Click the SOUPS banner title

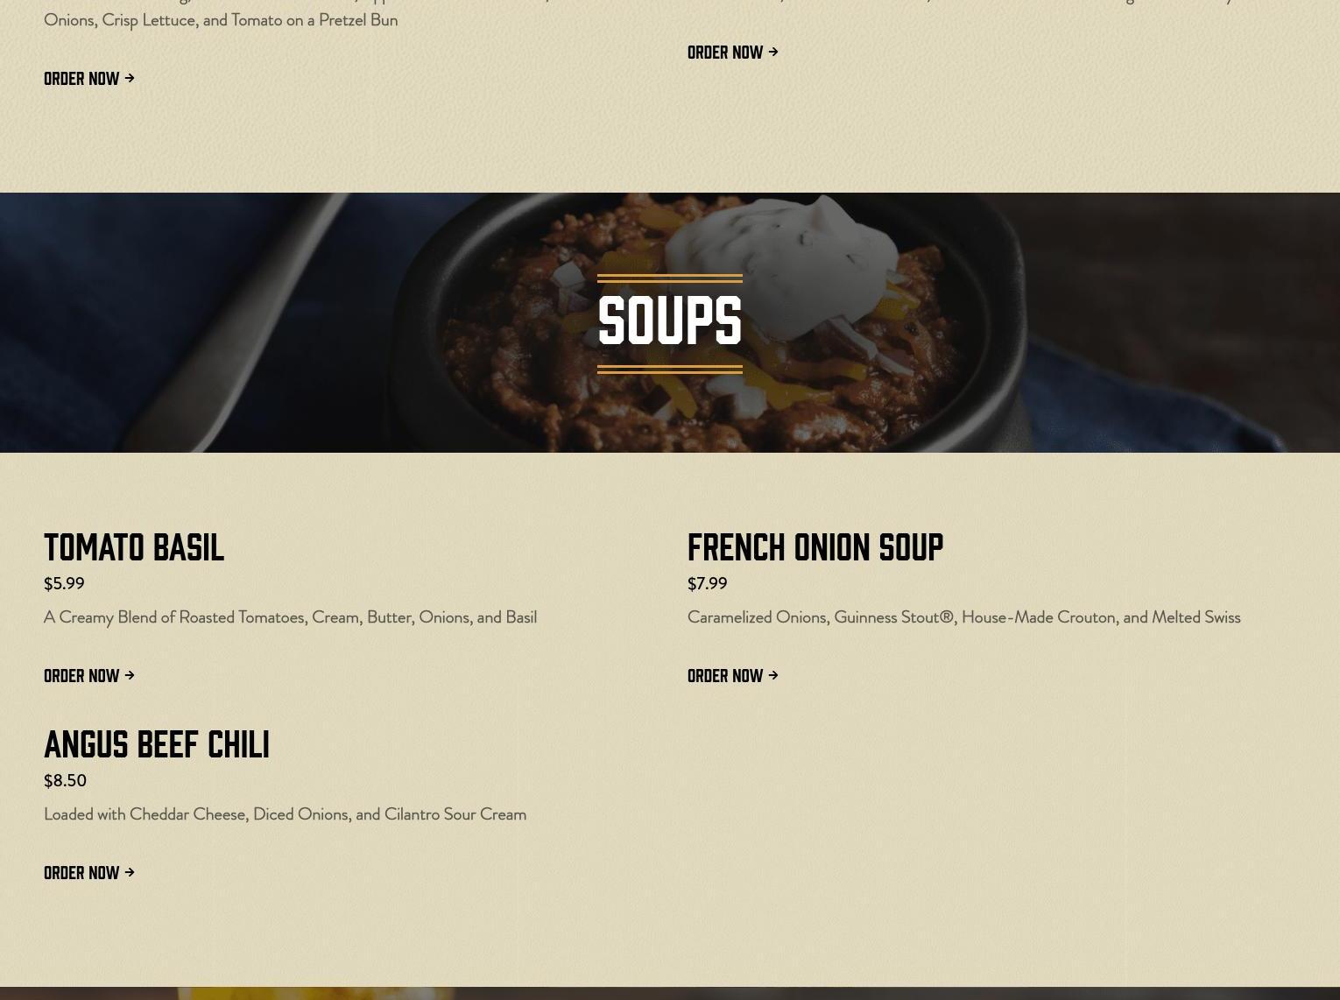670,320
